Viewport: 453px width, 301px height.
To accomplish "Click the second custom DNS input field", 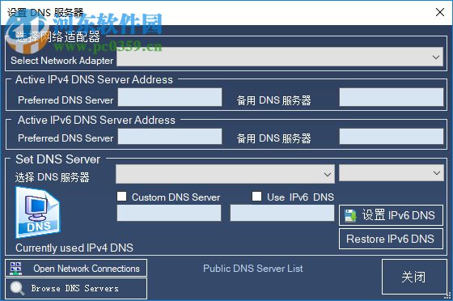I will tap(282, 213).
